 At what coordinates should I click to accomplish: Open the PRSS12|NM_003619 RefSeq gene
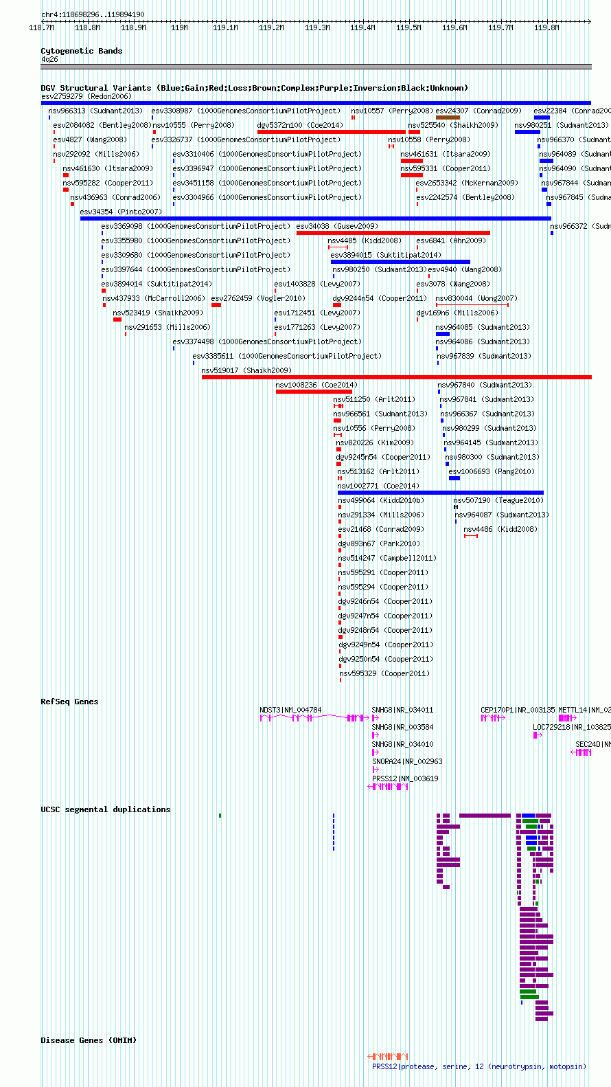pyautogui.click(x=404, y=778)
